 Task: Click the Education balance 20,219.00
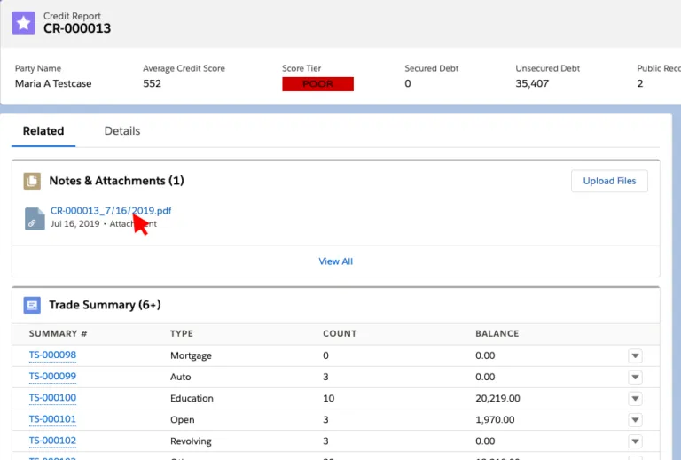pyautogui.click(x=497, y=398)
